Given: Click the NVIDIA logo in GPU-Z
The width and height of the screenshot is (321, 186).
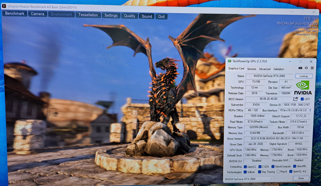Looking at the screenshot, I should pos(303,88).
